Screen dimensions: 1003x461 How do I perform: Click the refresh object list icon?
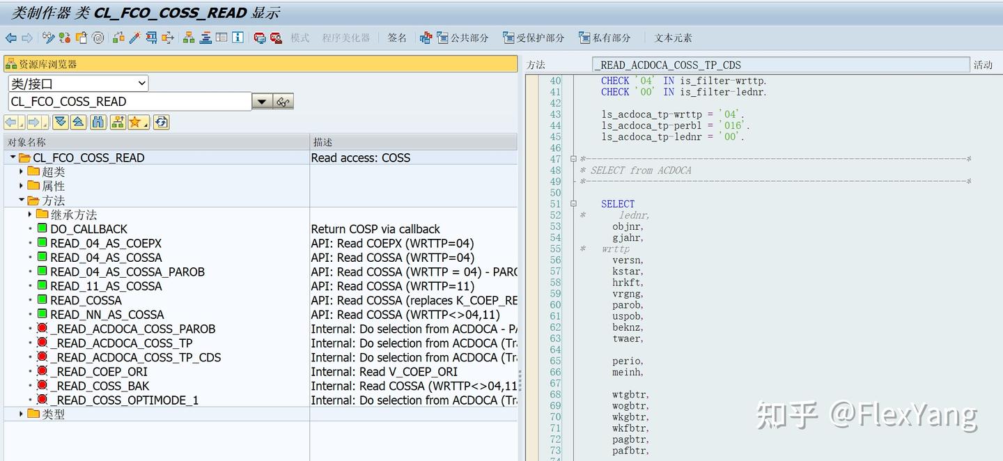[x=162, y=123]
